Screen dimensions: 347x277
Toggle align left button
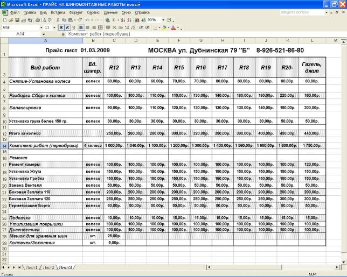click(x=81, y=27)
